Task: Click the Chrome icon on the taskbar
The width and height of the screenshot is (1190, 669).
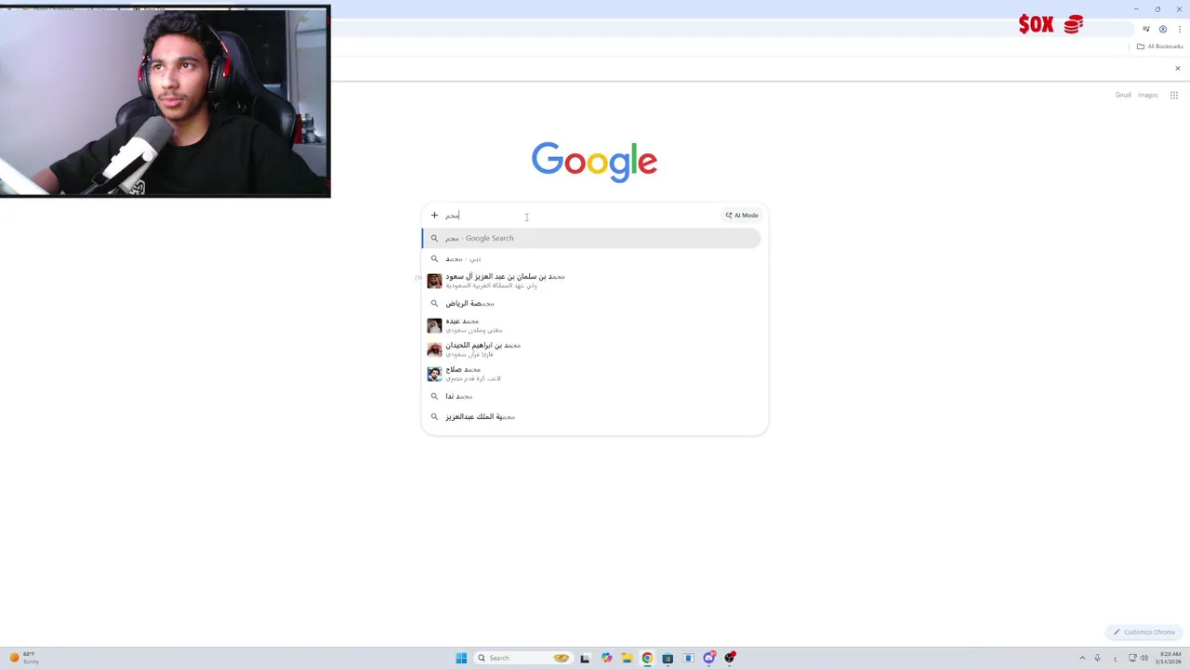Action: pos(647,658)
